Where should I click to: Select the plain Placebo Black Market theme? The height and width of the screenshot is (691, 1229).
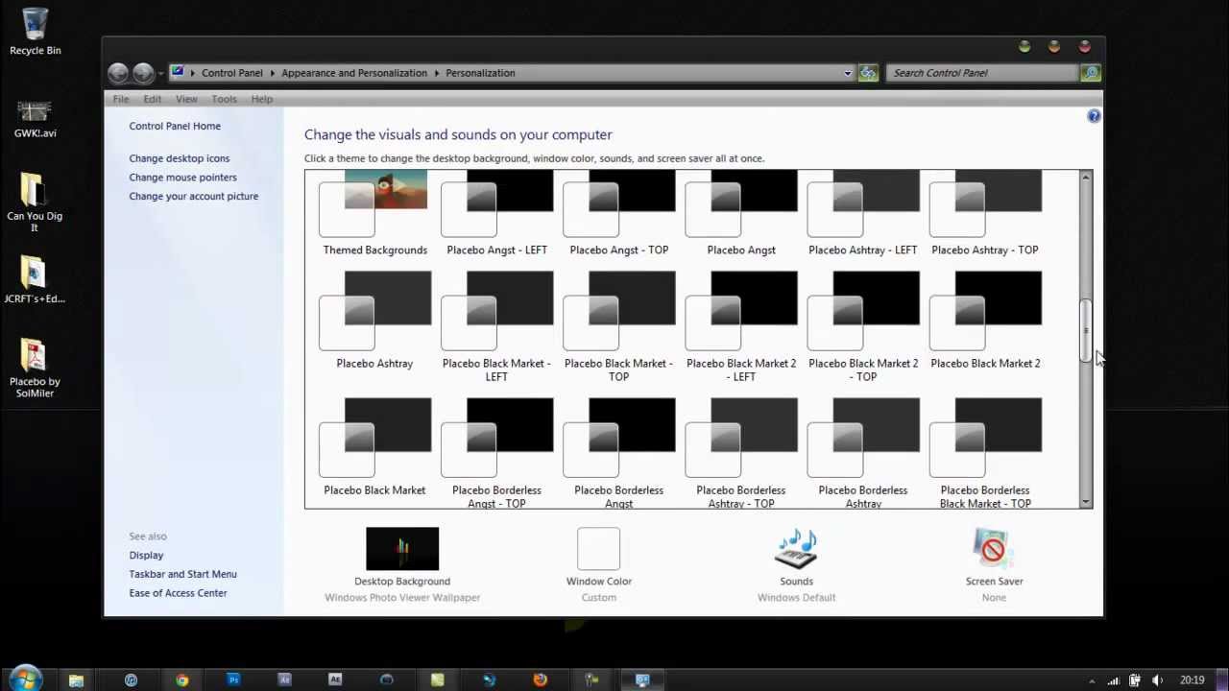(x=374, y=447)
